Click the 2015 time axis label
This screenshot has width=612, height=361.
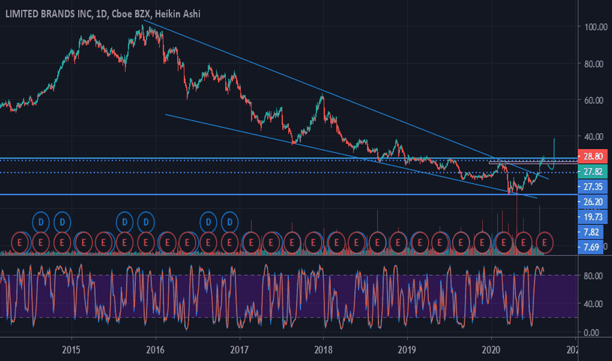pos(72,350)
